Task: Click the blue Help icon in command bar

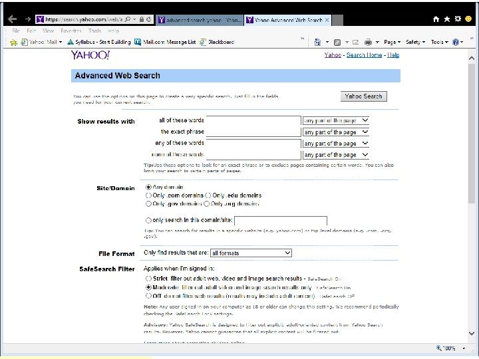Action: point(456,42)
